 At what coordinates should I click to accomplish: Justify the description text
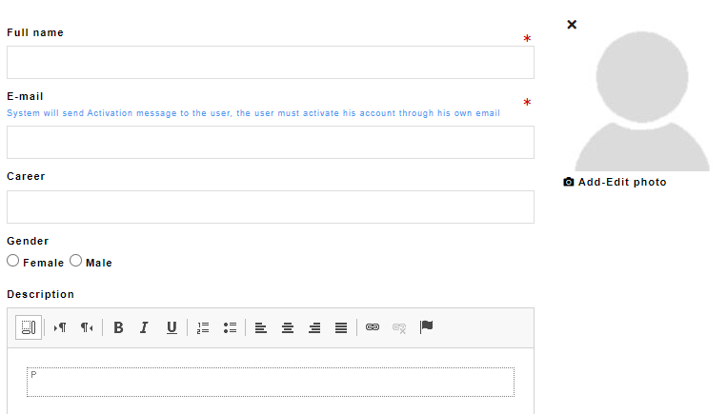[341, 327]
